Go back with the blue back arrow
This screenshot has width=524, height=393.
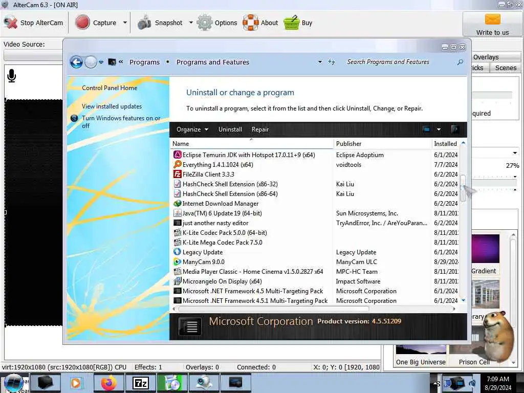[76, 62]
